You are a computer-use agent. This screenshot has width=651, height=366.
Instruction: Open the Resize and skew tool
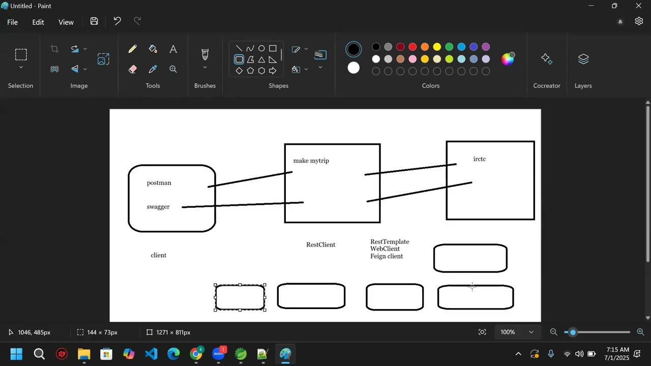click(x=104, y=59)
